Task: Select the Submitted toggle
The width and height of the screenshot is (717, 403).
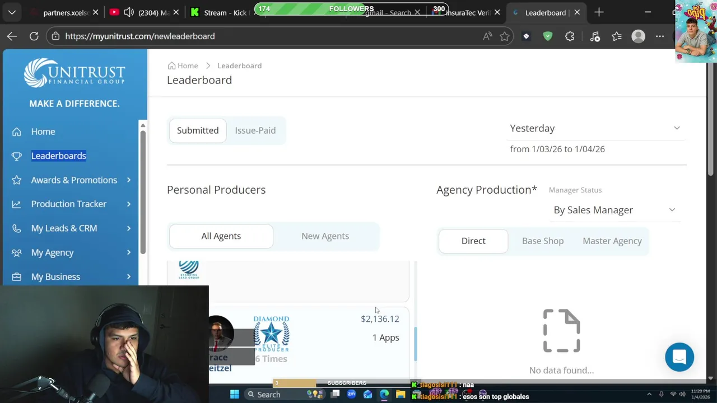Action: click(x=198, y=130)
